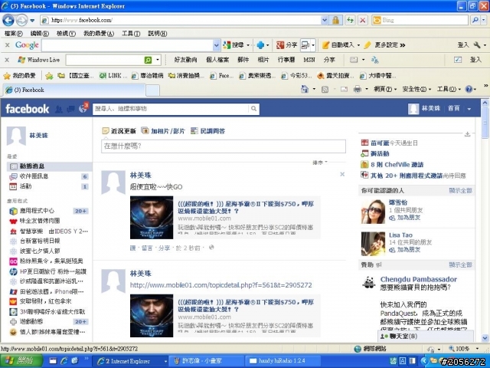The width and height of the screenshot is (490, 368).
Task: Click the Windows Live green search icon
Action: 148,60
